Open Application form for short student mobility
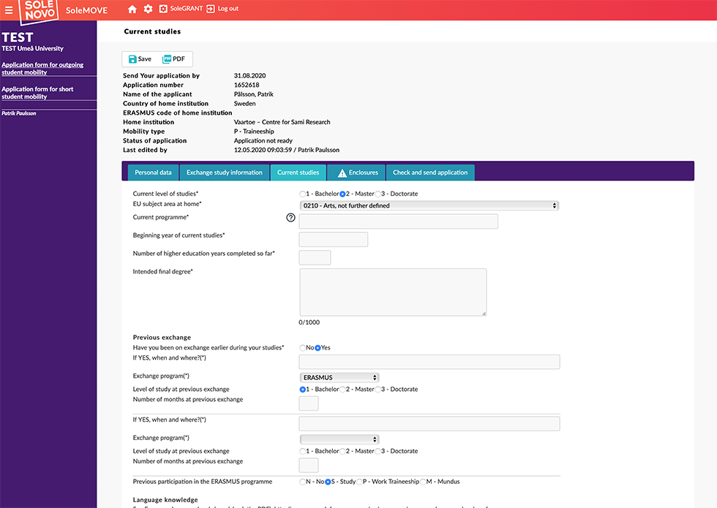717x508 pixels. 37,93
